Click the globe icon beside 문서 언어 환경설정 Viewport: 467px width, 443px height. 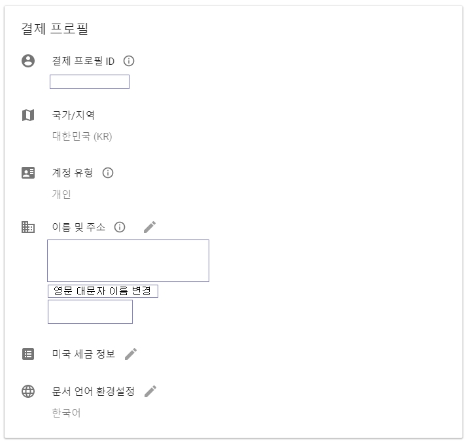tap(28, 391)
